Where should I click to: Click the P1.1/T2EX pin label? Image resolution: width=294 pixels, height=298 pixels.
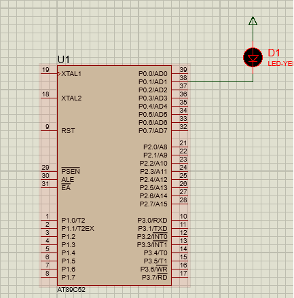pyautogui.click(x=77, y=229)
